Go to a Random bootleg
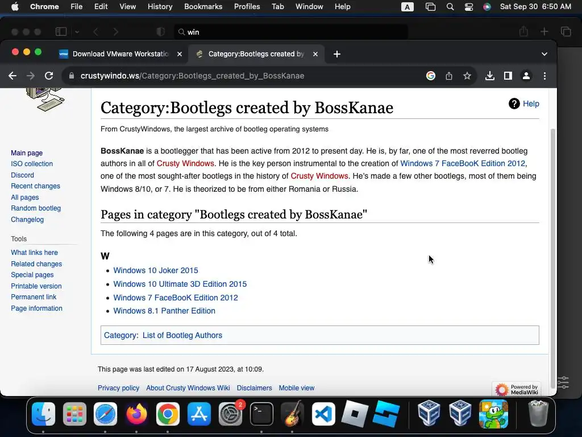 tap(36, 208)
